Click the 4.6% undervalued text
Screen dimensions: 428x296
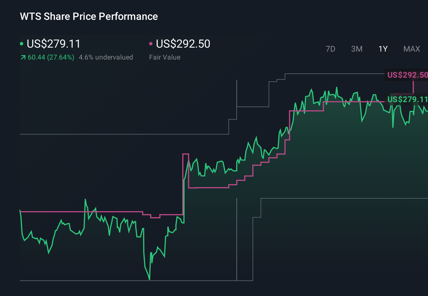click(x=106, y=57)
